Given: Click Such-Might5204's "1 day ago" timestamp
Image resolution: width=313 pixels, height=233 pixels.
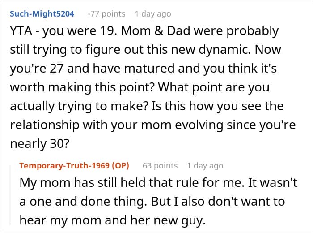Looking at the screenshot, I should [x=153, y=14].
